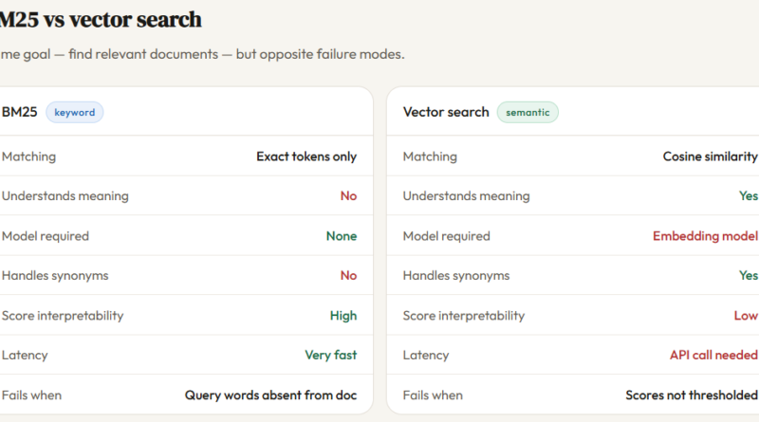Click the red 'Embedding model' value

(x=705, y=236)
